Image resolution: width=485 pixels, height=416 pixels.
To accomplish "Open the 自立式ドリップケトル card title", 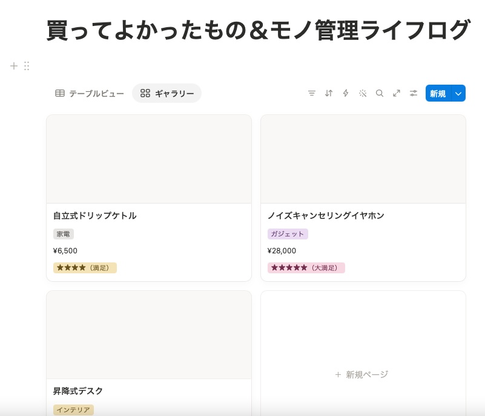I will 95,216.
